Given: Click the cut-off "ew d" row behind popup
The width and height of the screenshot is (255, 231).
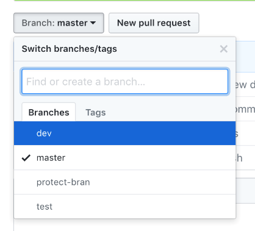Looking at the screenshot, I should pyautogui.click(x=245, y=85).
